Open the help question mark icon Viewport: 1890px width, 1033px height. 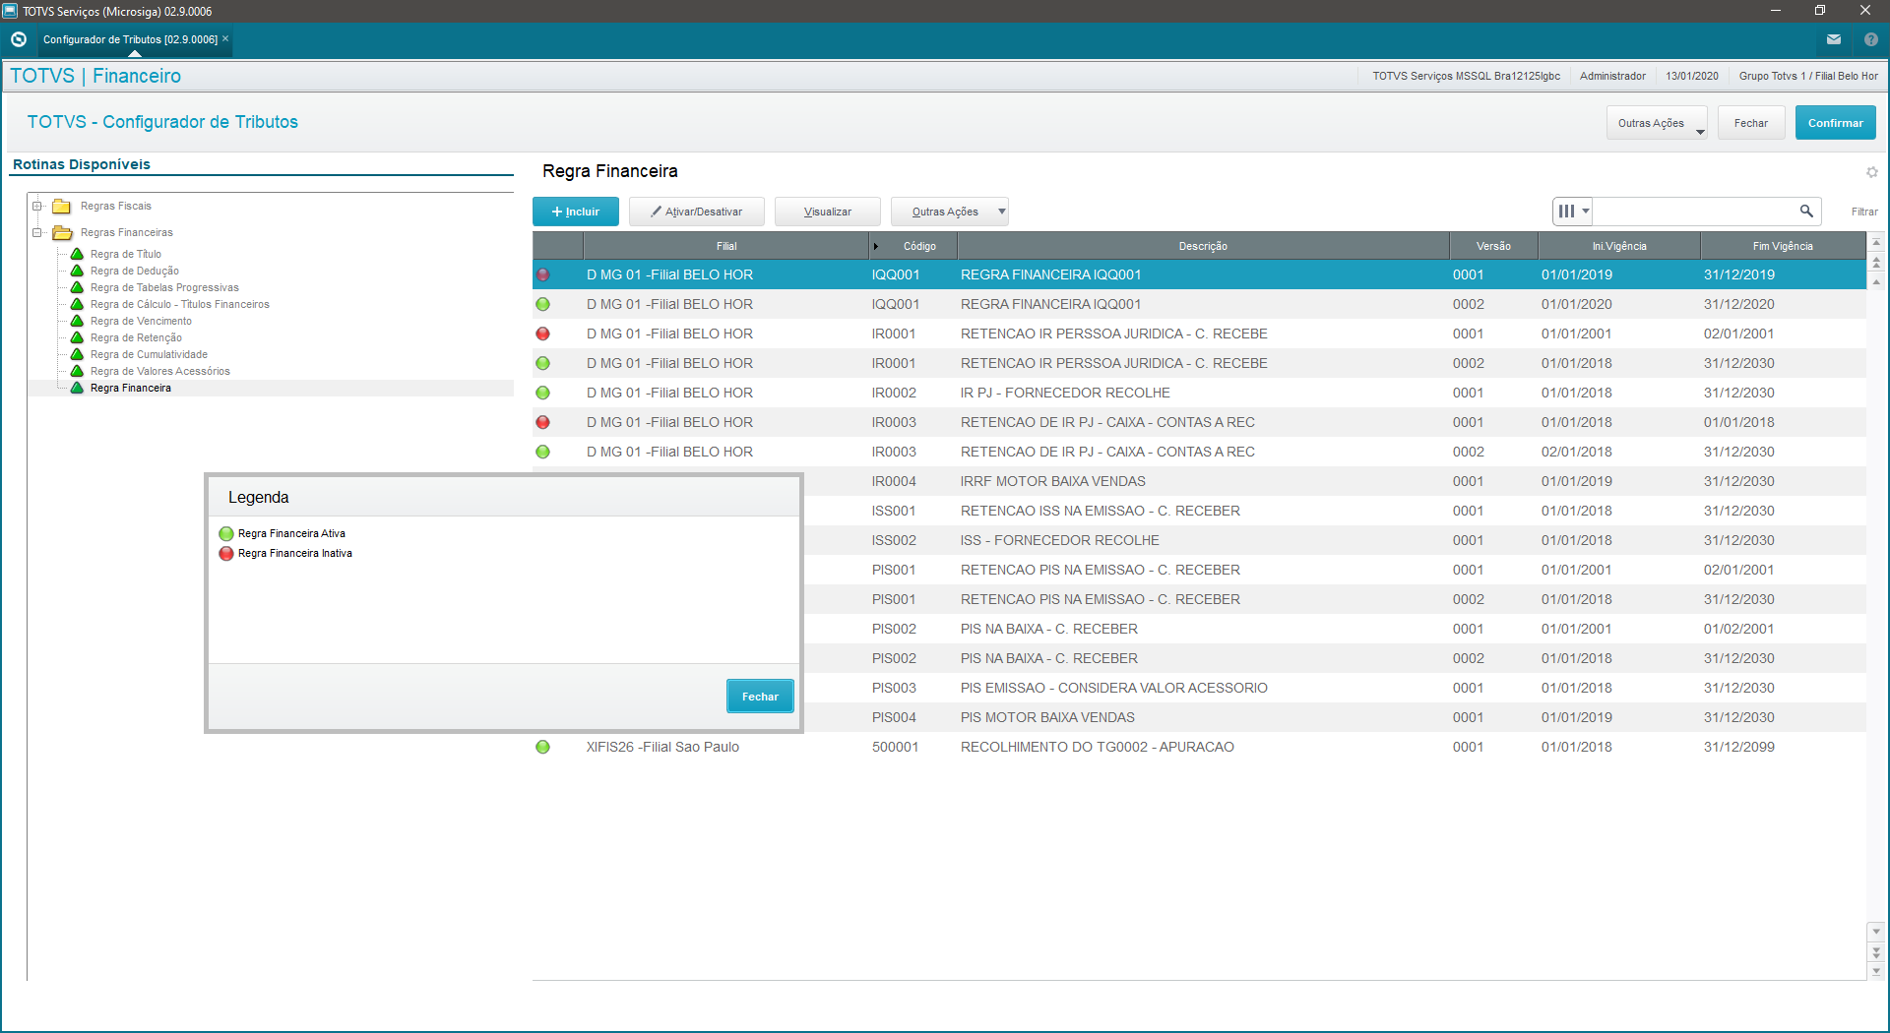tap(1871, 39)
